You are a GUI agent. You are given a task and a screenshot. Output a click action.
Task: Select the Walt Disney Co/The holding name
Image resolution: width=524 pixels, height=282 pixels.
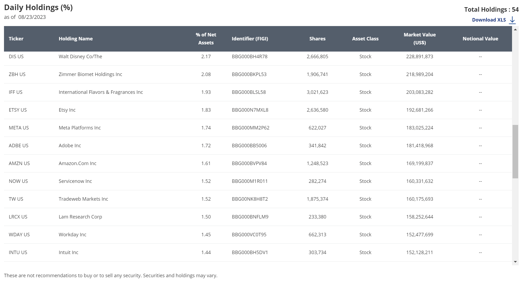[80, 57]
